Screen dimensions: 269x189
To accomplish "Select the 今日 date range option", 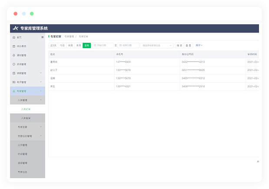I will 62,45.
